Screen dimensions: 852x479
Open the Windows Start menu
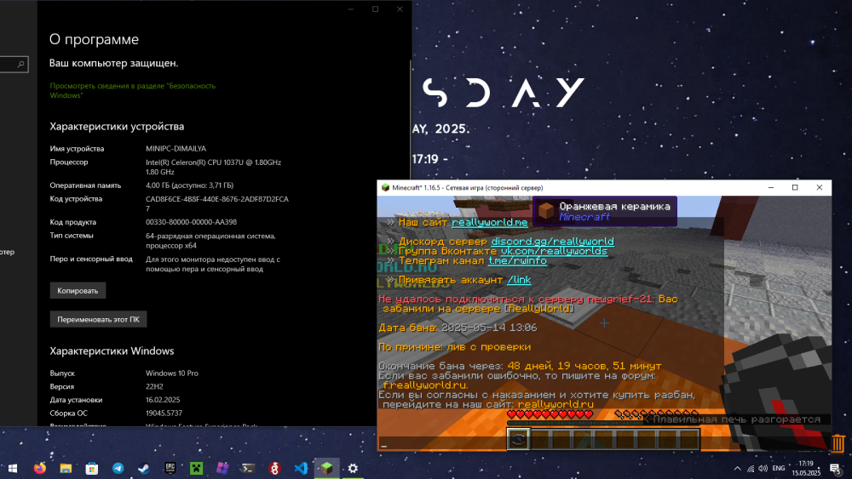click(x=13, y=468)
